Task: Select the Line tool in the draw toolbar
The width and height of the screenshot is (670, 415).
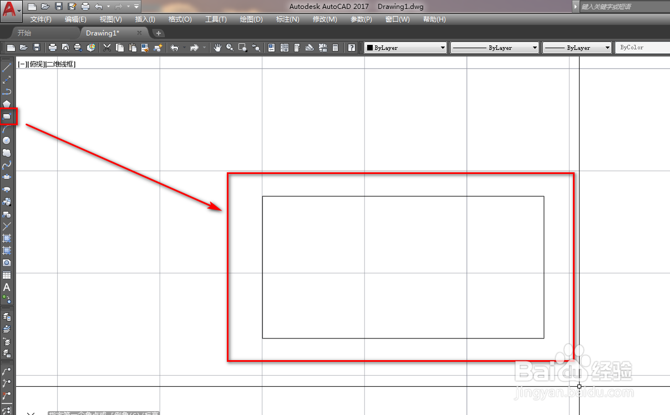Action: [7, 68]
